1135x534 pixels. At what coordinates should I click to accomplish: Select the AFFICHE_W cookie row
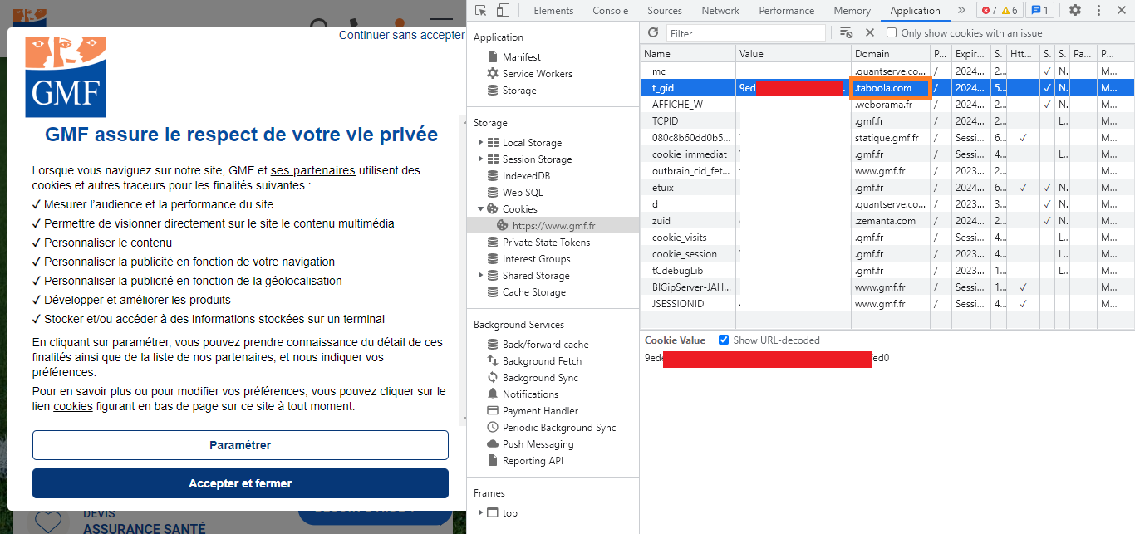[887, 105]
